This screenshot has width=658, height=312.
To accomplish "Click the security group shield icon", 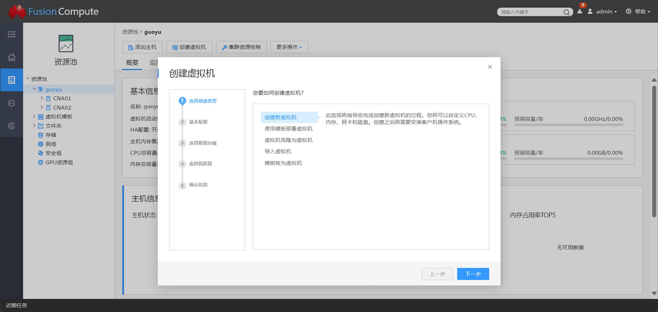I will (x=41, y=153).
